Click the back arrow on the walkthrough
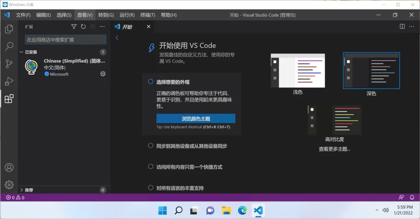This screenshot has height=219, width=420. click(x=117, y=38)
